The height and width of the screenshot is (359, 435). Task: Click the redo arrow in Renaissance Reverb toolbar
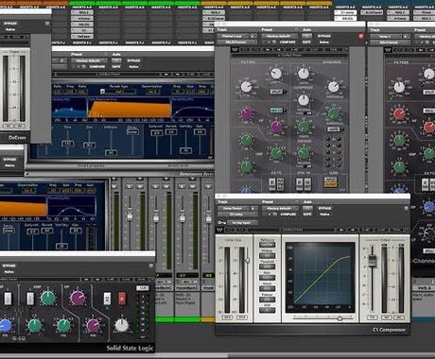point(177,75)
